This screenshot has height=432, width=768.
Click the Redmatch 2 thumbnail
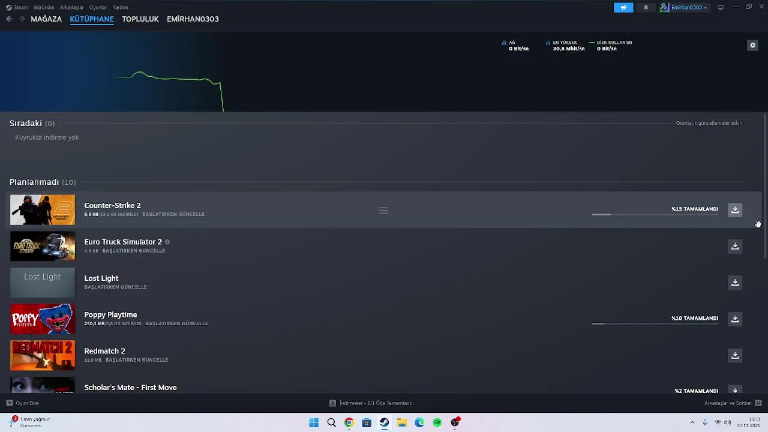43,355
